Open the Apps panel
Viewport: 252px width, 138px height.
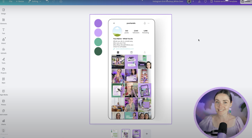tap(3, 80)
